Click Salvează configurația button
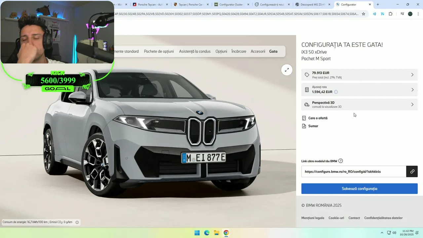 point(360,189)
